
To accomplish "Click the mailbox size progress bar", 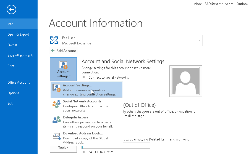I will 116,146.
